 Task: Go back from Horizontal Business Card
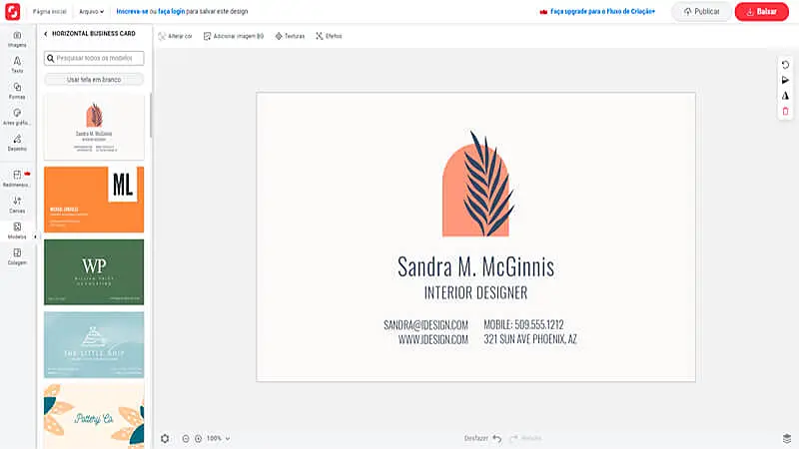point(45,34)
